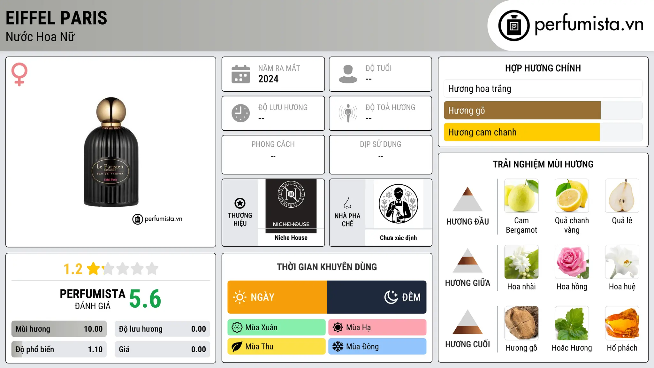This screenshot has height=368, width=654.
Task: Click the green 5.6 Perfumista score
Action: pos(145,299)
